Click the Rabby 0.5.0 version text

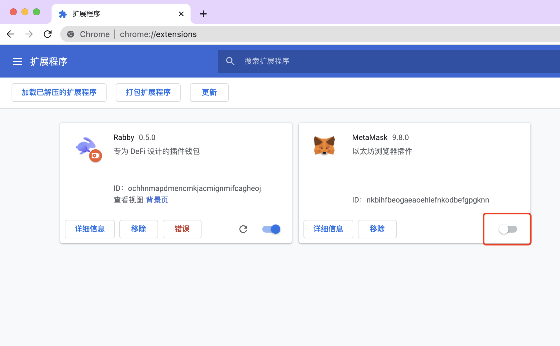click(147, 137)
